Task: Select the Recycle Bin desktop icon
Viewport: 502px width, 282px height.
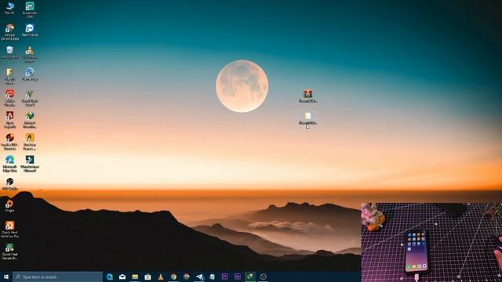Action: point(9,52)
